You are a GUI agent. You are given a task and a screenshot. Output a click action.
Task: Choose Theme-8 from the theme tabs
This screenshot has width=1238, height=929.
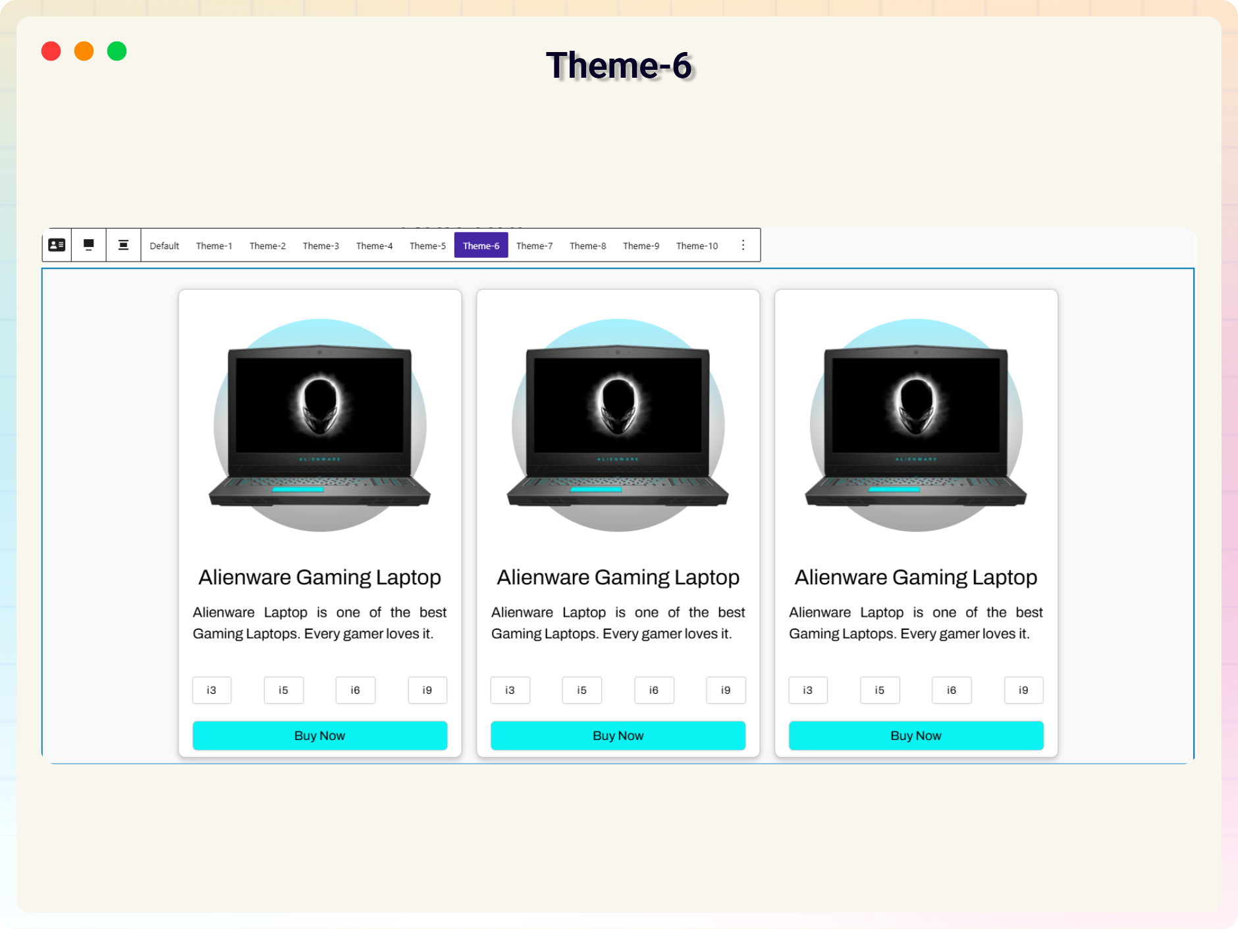pos(587,246)
